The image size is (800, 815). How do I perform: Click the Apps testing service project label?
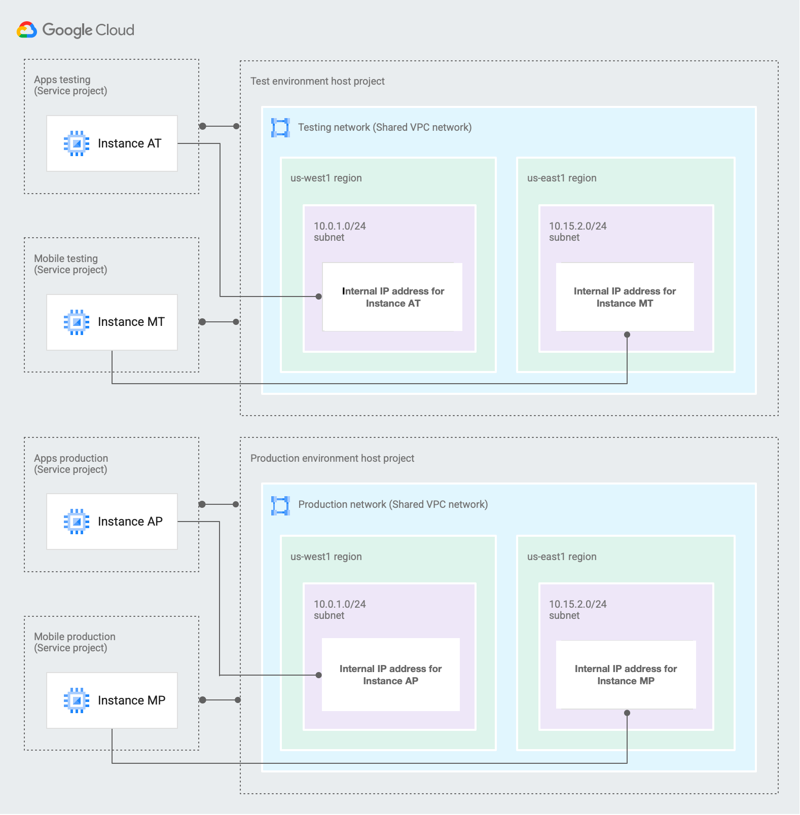coord(70,85)
